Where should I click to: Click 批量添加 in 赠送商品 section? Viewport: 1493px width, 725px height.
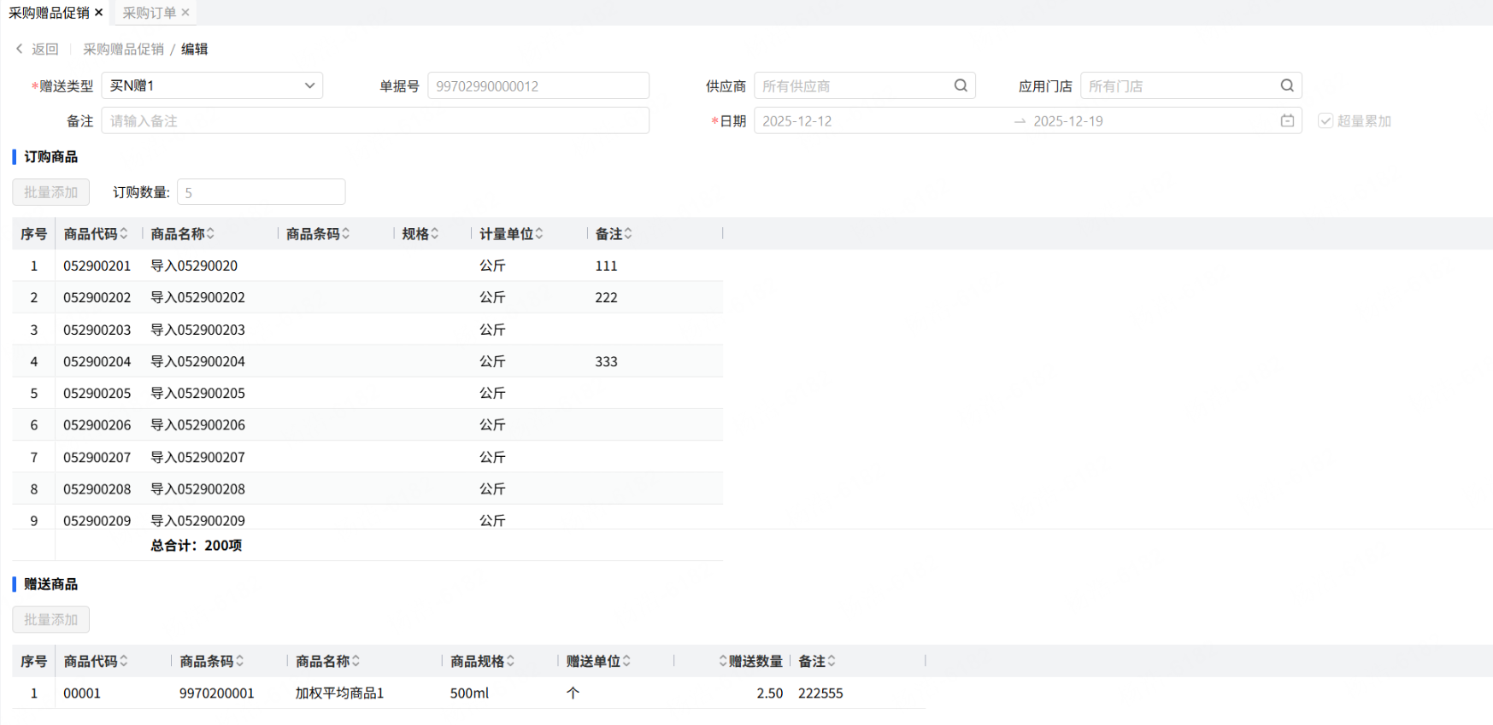tap(50, 620)
